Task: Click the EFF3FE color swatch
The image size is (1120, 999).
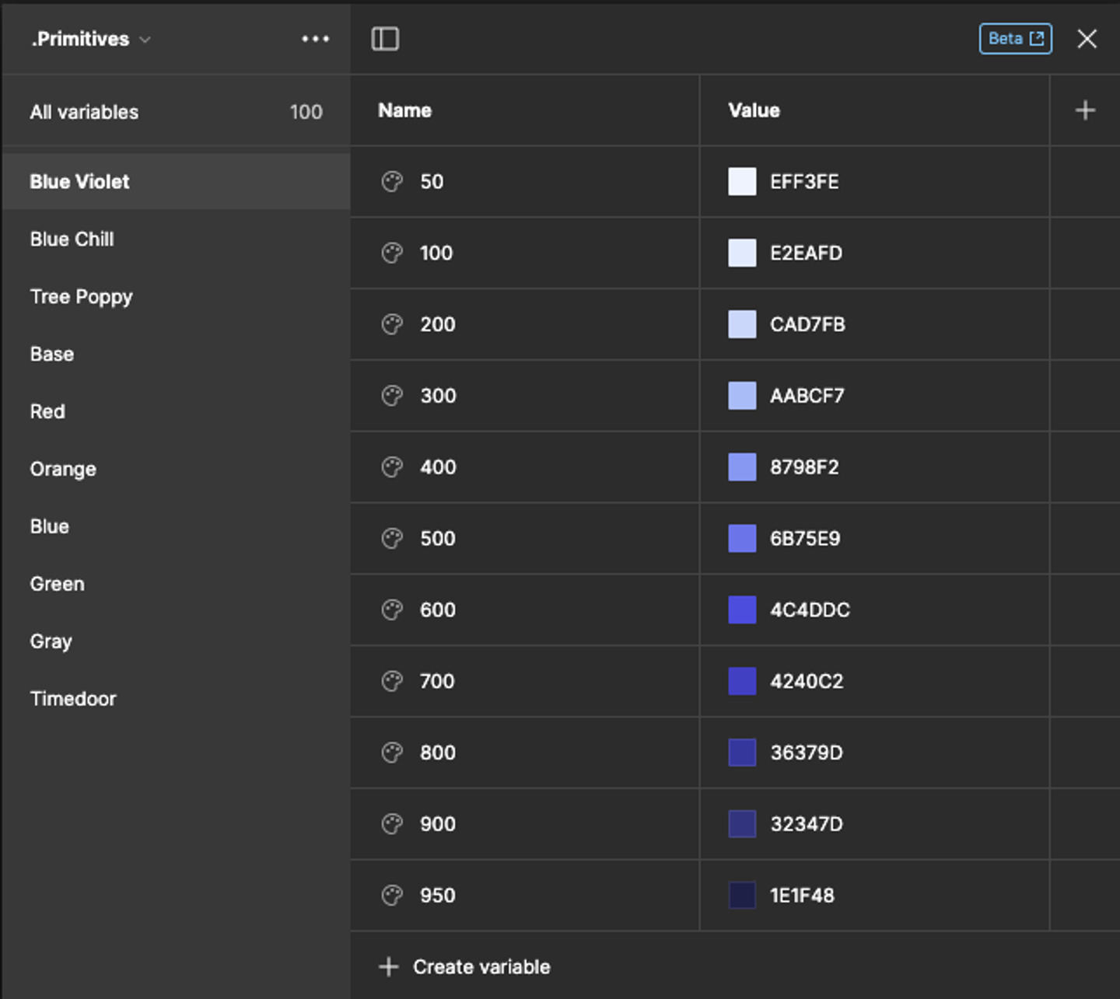Action: 742,182
